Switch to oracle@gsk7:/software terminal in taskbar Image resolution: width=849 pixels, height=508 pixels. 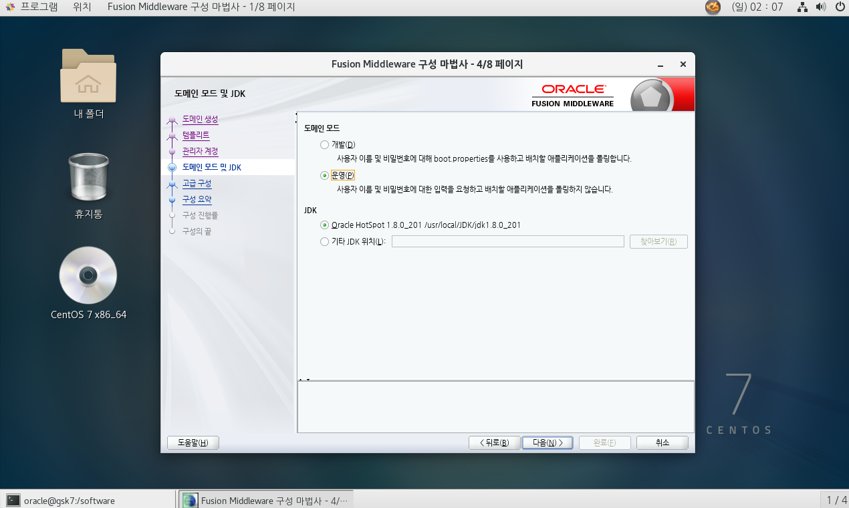88,500
